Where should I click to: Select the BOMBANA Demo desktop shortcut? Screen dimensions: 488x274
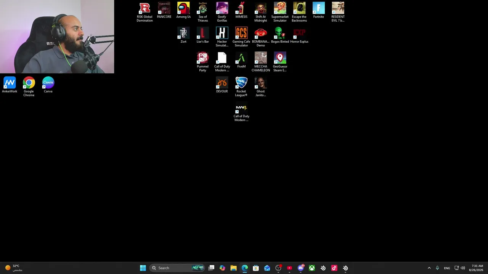[x=261, y=37]
